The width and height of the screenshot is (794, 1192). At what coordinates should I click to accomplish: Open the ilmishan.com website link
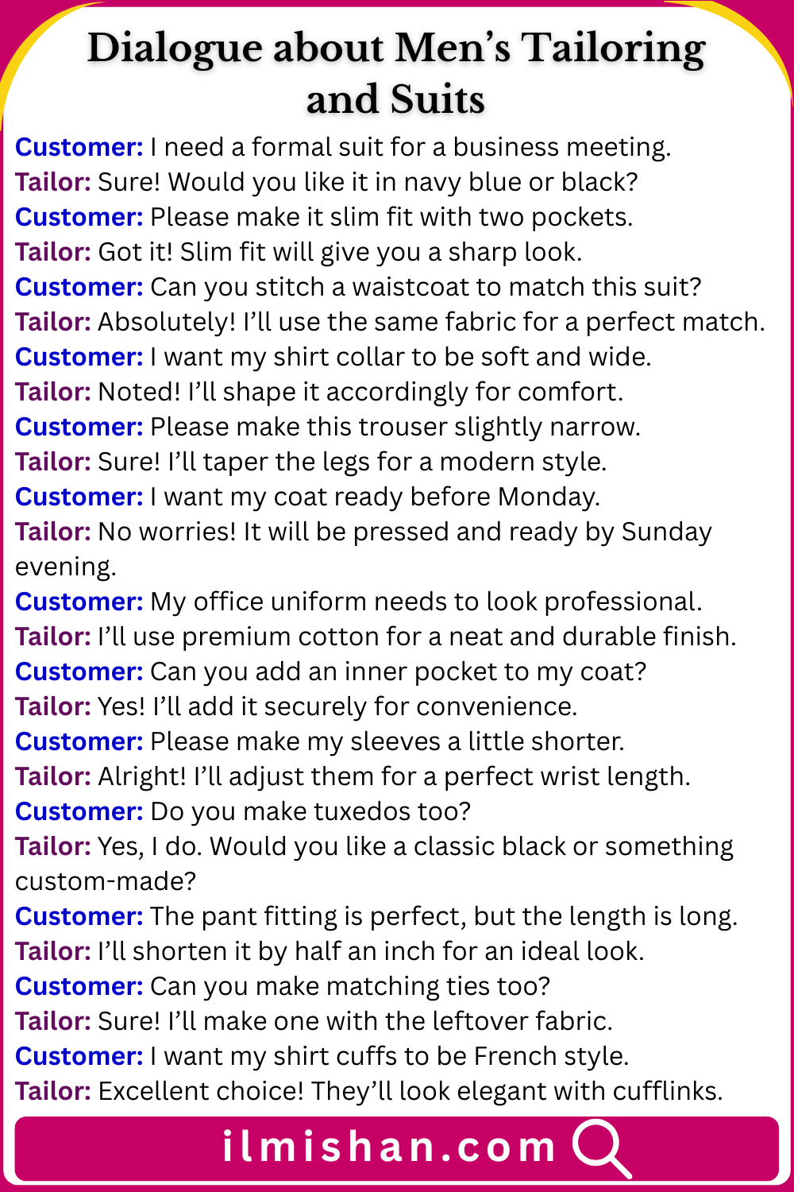(x=389, y=1147)
